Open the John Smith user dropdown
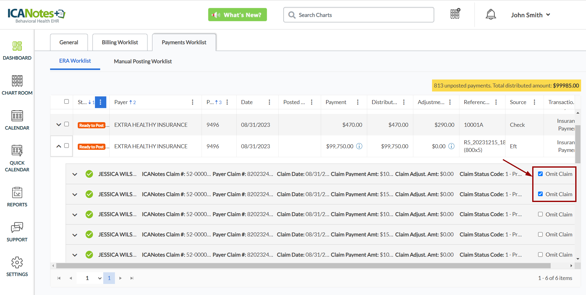 [530, 15]
